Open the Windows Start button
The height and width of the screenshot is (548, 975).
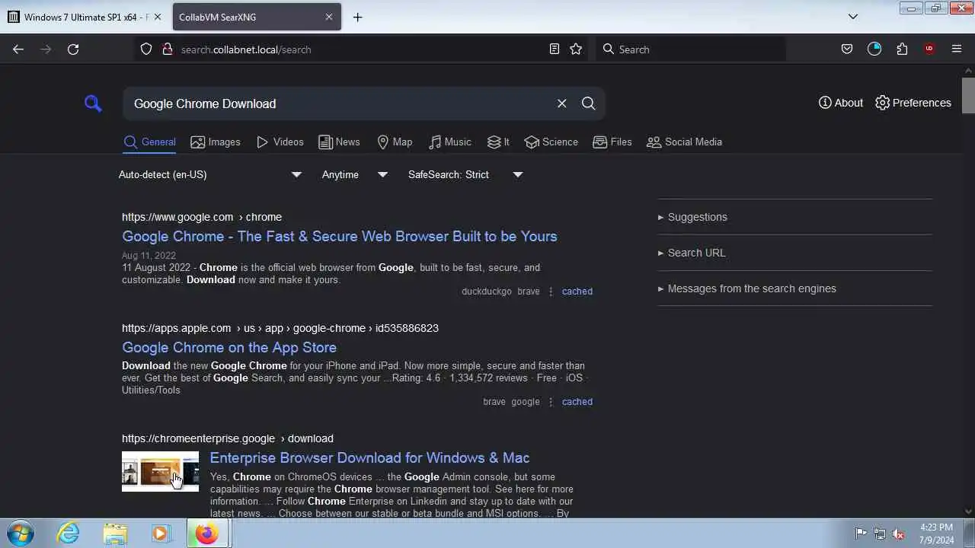[21, 533]
